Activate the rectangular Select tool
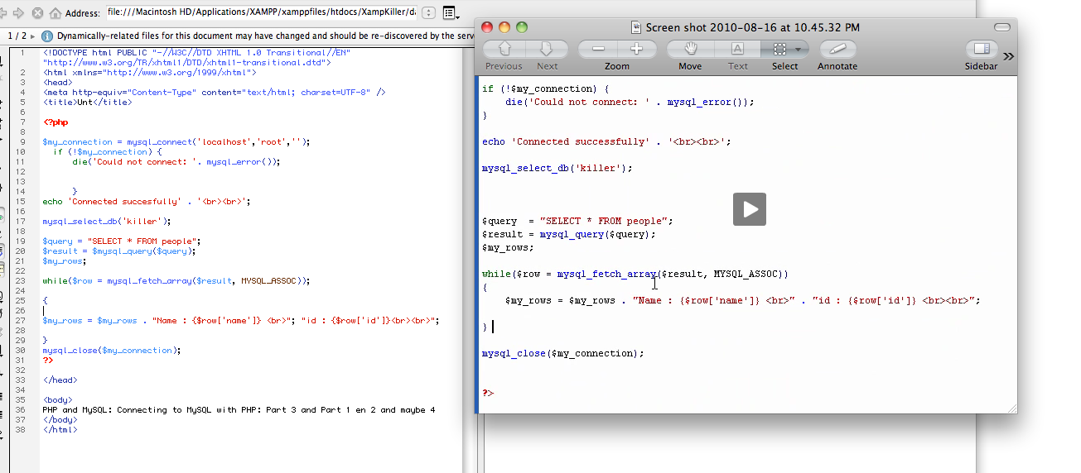 click(x=779, y=50)
